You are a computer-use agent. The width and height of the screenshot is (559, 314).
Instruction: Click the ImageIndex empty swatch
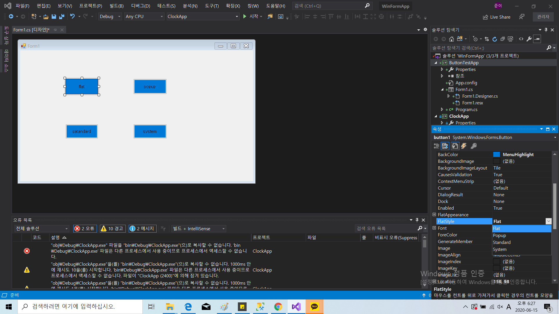click(496, 262)
